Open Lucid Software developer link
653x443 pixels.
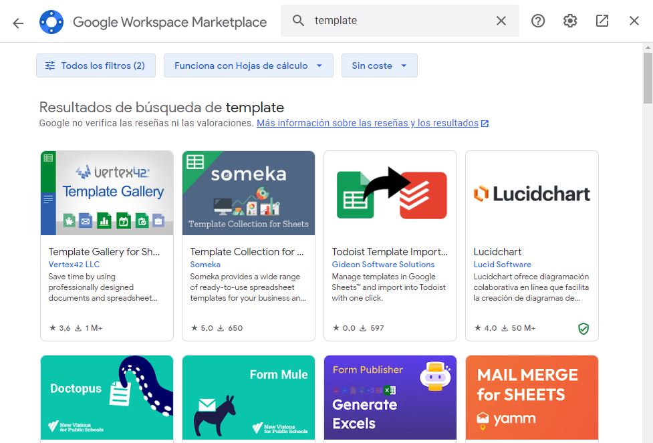click(502, 265)
